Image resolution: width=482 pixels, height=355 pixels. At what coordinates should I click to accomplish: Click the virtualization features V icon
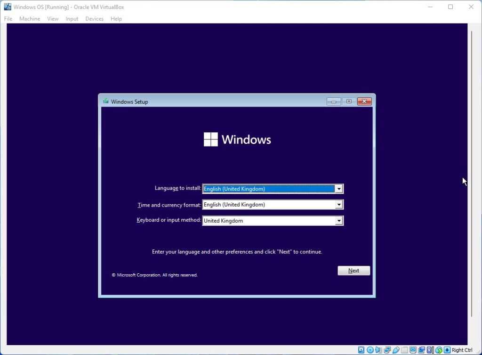[430, 350]
